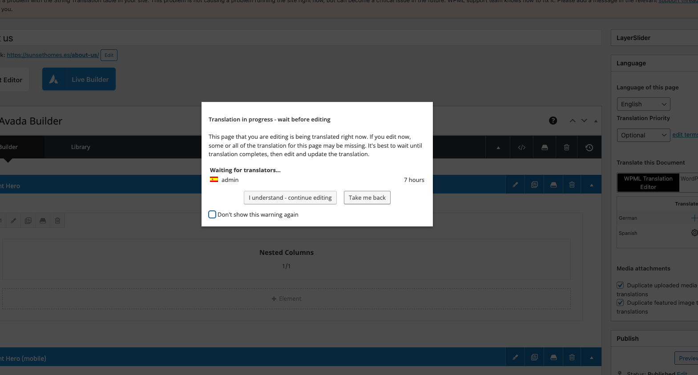The image size is (698, 375).
Task: Collapse all containers in builder toolbar
Action: point(498,148)
